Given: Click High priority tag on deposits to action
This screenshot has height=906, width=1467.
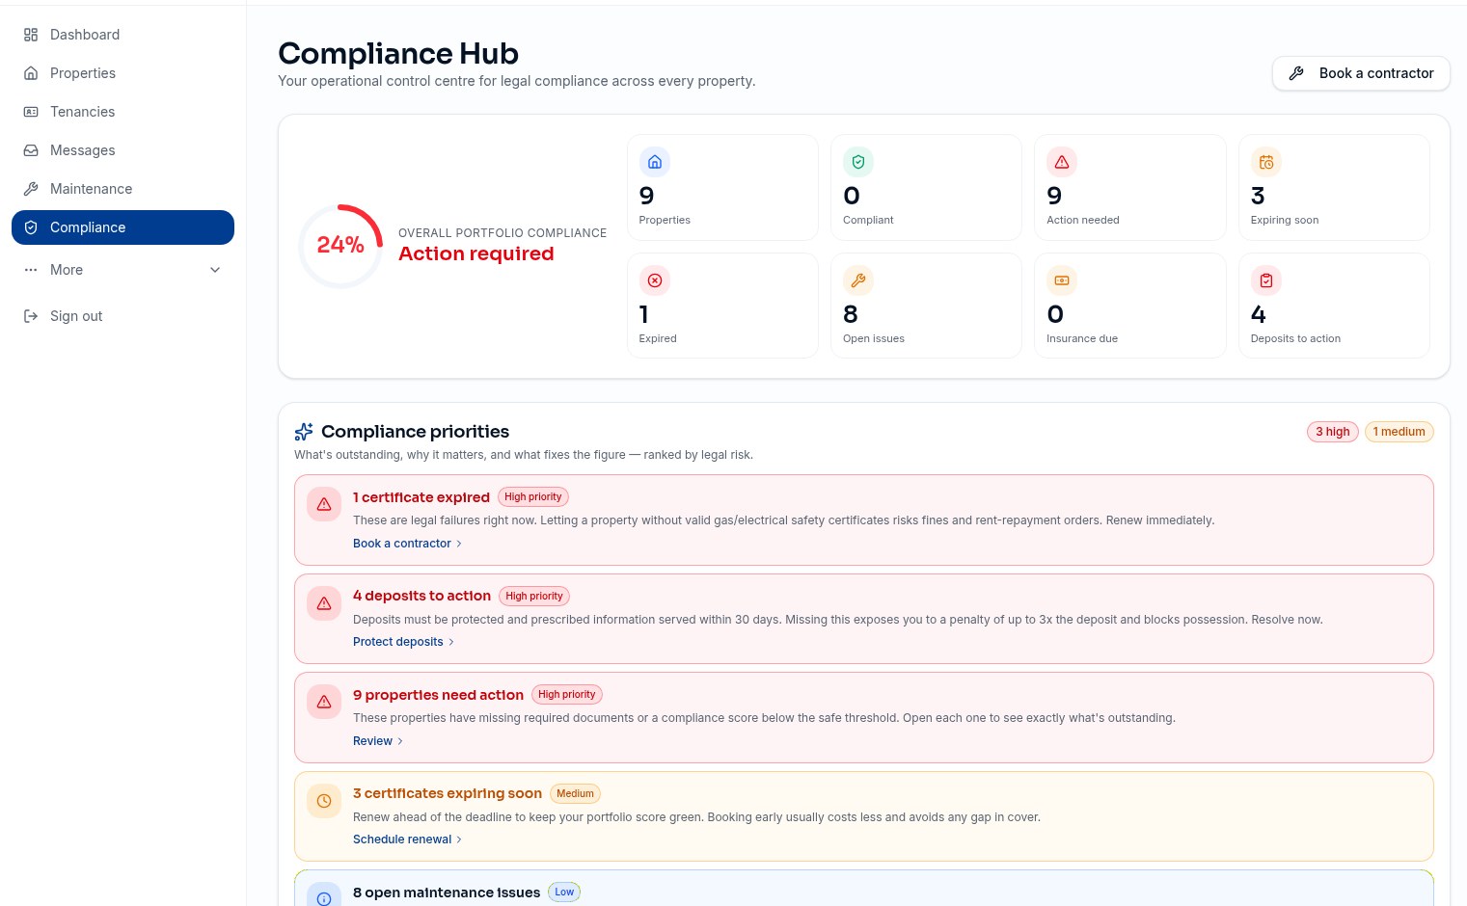Looking at the screenshot, I should tap(534, 597).
